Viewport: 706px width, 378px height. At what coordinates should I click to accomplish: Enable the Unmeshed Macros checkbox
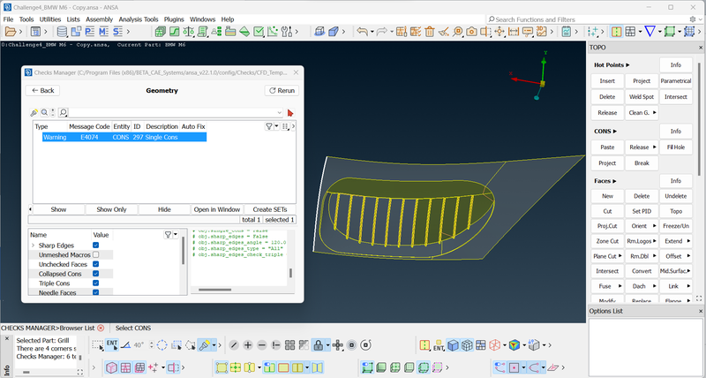pos(95,255)
